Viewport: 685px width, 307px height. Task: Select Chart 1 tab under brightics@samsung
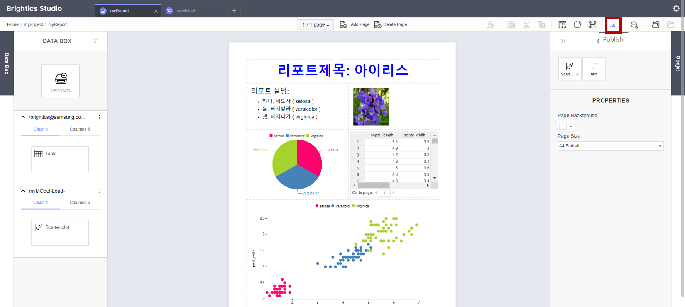coord(41,129)
